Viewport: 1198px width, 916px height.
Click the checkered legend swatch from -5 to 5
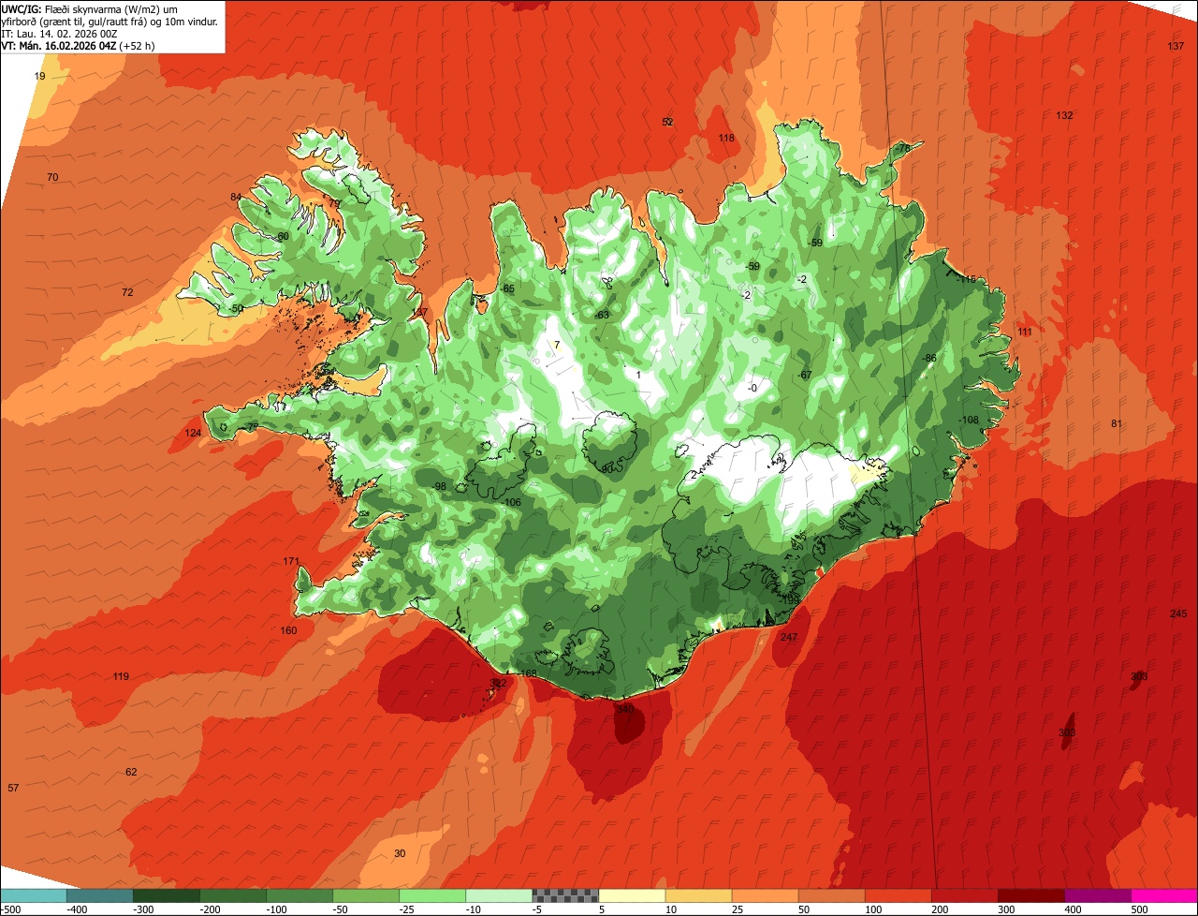565,895
